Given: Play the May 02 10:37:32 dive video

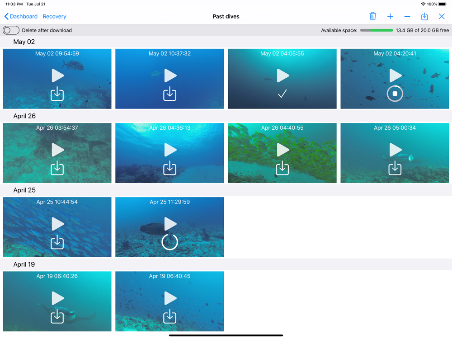Looking at the screenshot, I should tap(170, 75).
